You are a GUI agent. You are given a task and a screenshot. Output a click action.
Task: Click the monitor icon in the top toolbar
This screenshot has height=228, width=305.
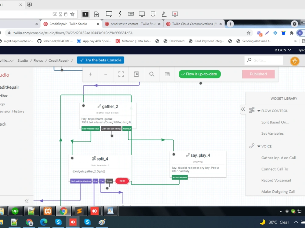pos(142,14)
